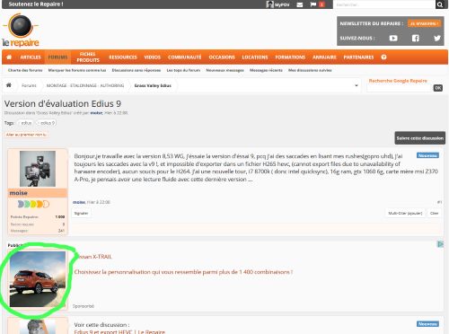Click the home icon in the orange menu

(x=9, y=57)
